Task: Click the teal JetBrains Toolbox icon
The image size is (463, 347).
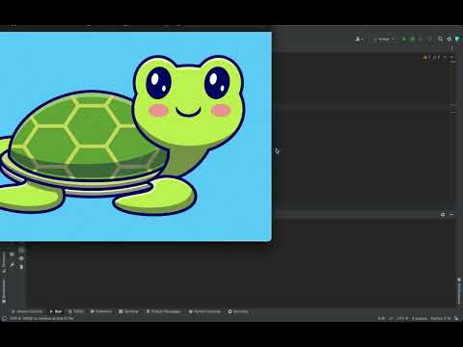Action: (457, 39)
